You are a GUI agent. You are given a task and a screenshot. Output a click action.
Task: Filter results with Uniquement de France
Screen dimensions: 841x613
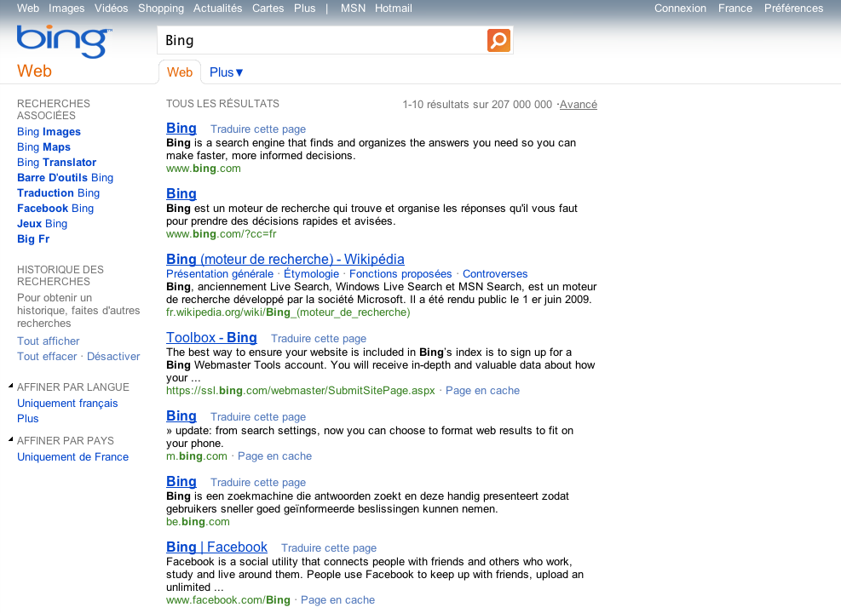pos(72,457)
